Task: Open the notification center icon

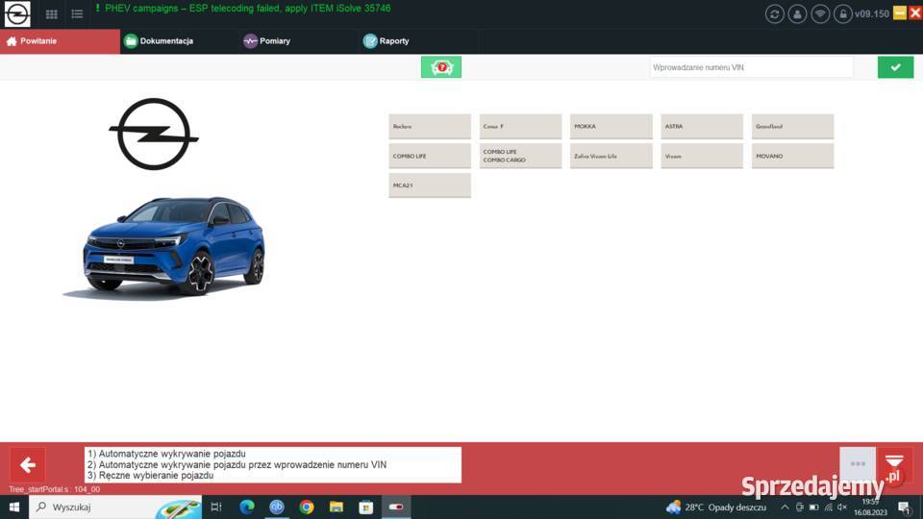Action: (905, 507)
